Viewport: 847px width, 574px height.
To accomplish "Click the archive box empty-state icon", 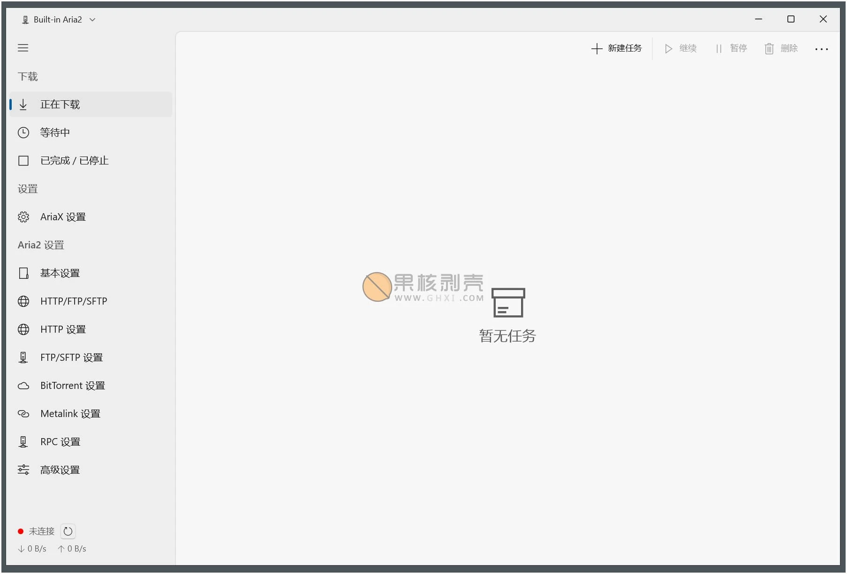I will tap(508, 303).
